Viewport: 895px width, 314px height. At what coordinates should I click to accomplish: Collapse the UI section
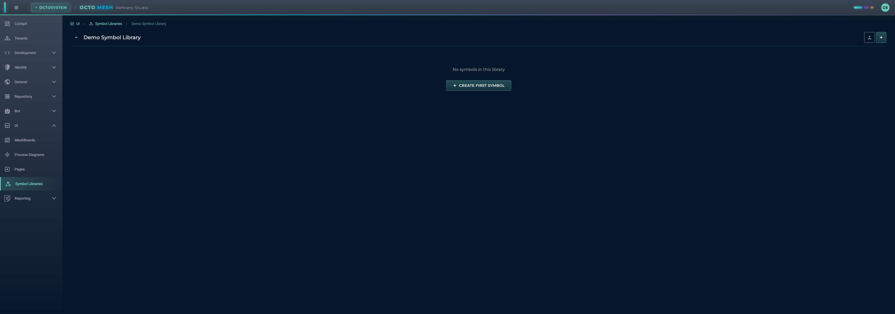[x=54, y=126]
